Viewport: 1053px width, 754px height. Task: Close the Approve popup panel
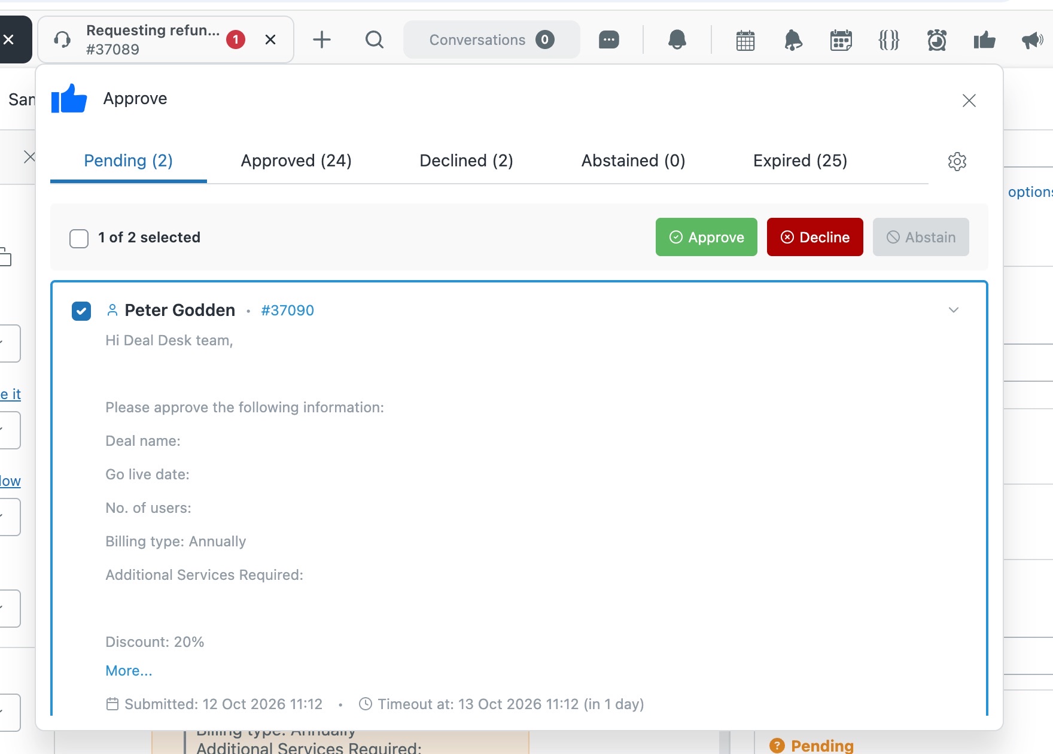969,101
